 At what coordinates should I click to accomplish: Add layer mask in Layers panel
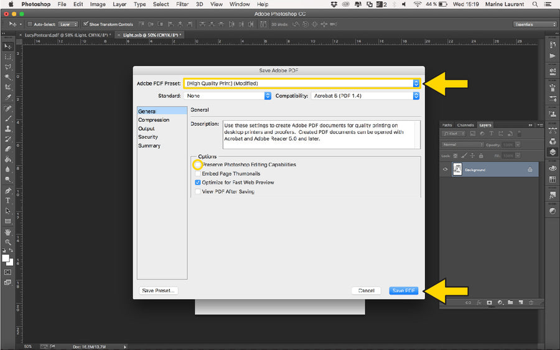click(x=489, y=303)
